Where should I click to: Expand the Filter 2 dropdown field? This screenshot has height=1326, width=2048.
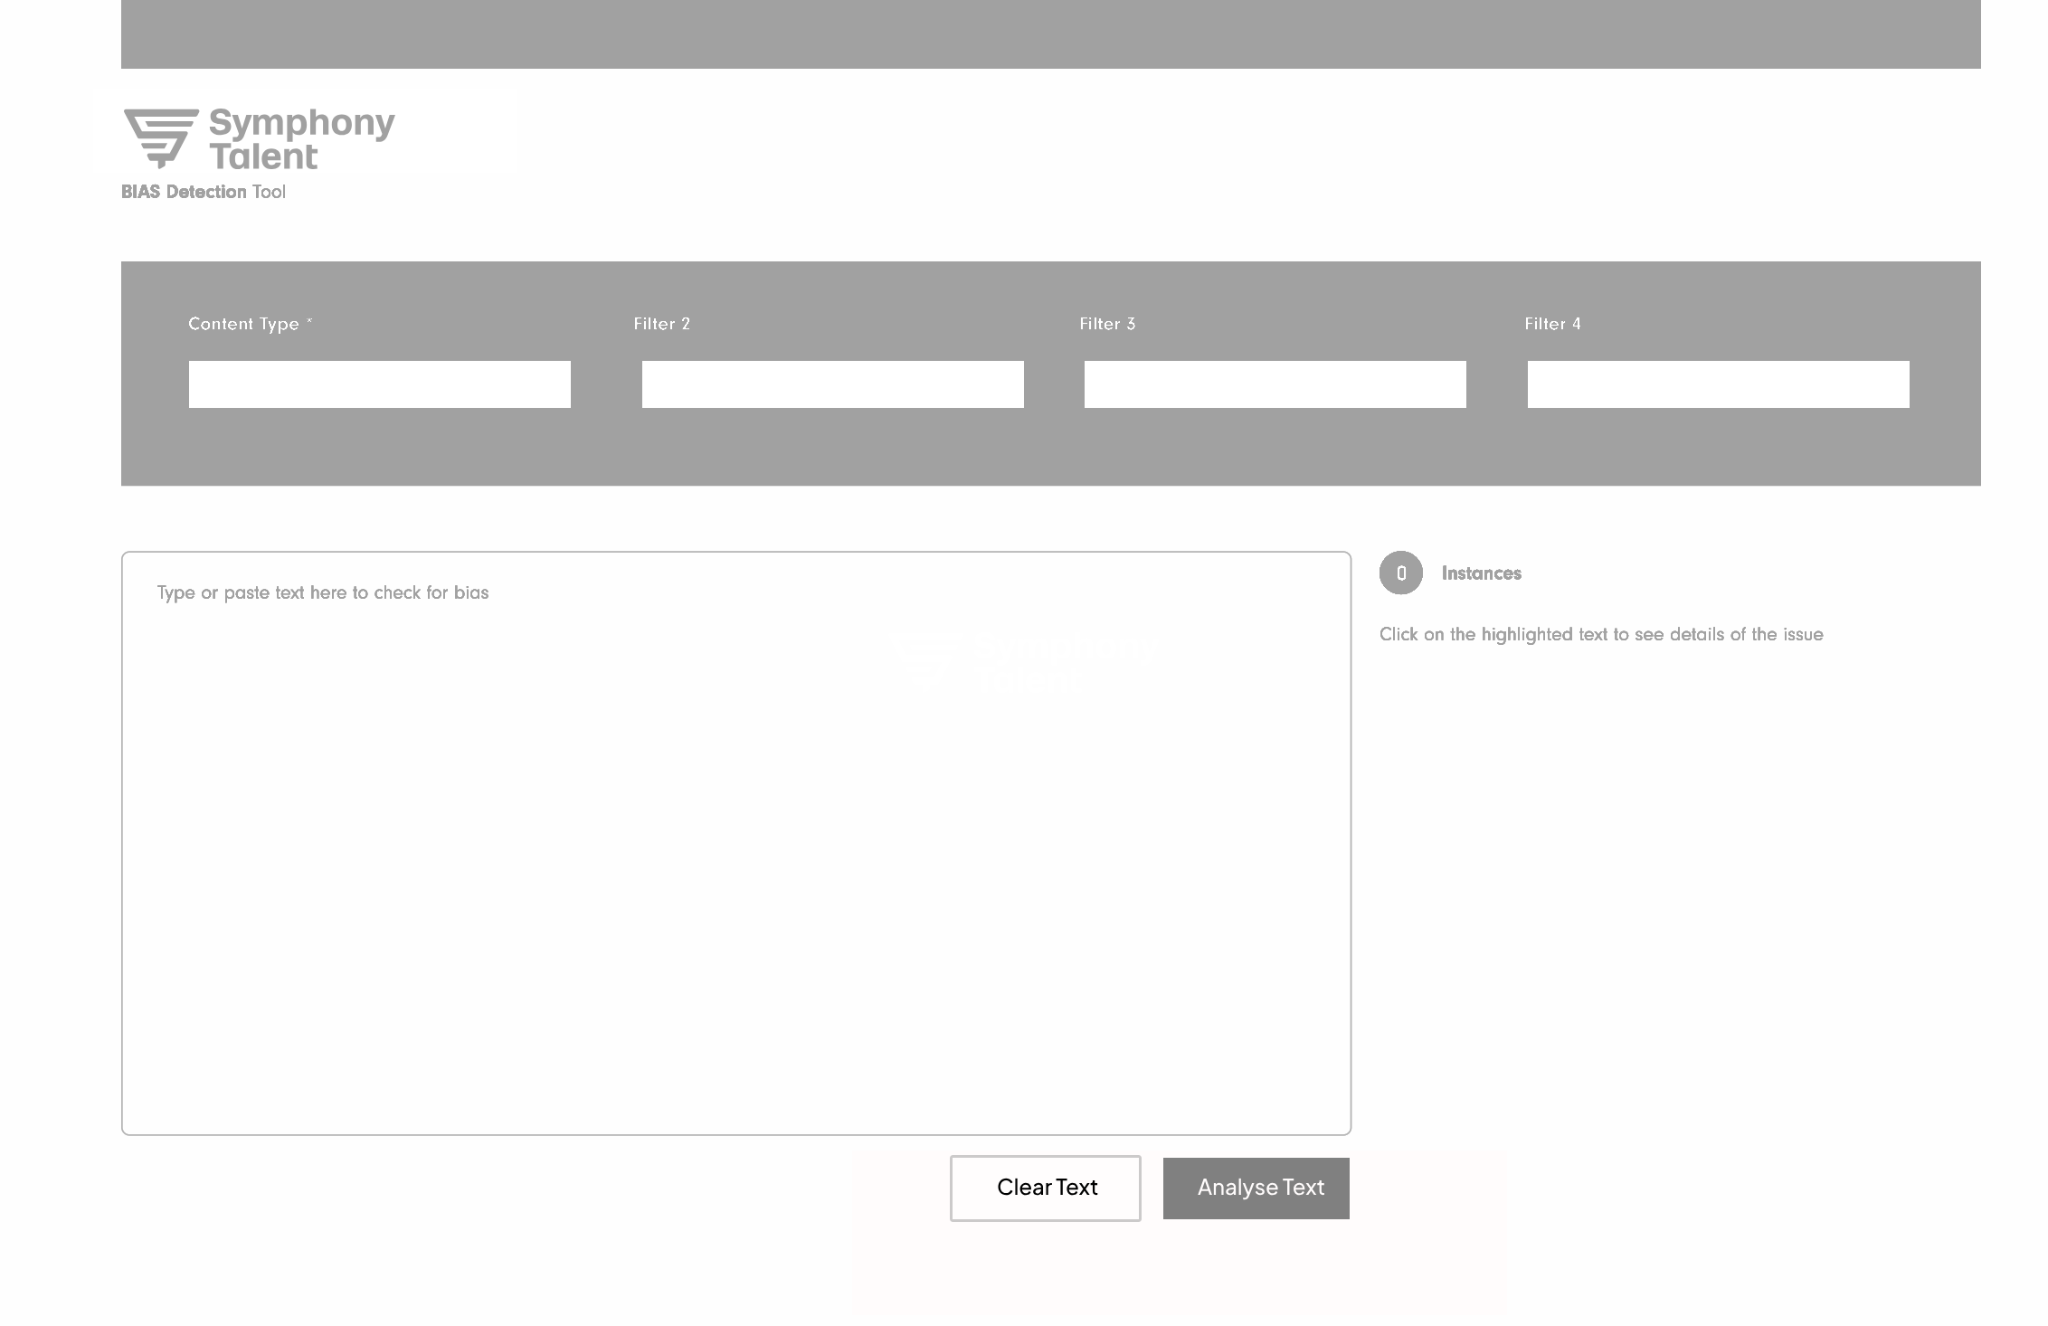pos(832,384)
